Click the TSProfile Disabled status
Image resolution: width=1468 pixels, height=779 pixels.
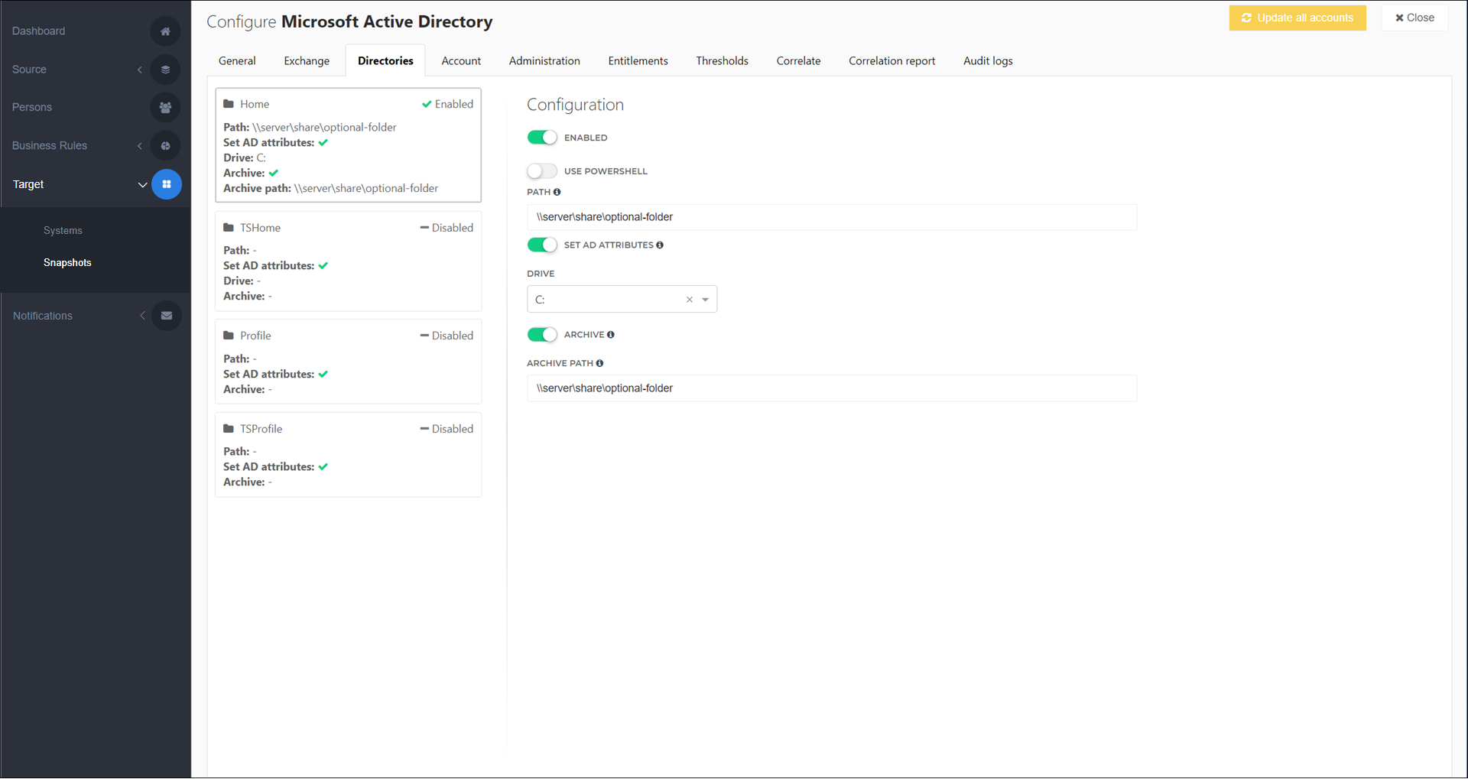pos(447,429)
